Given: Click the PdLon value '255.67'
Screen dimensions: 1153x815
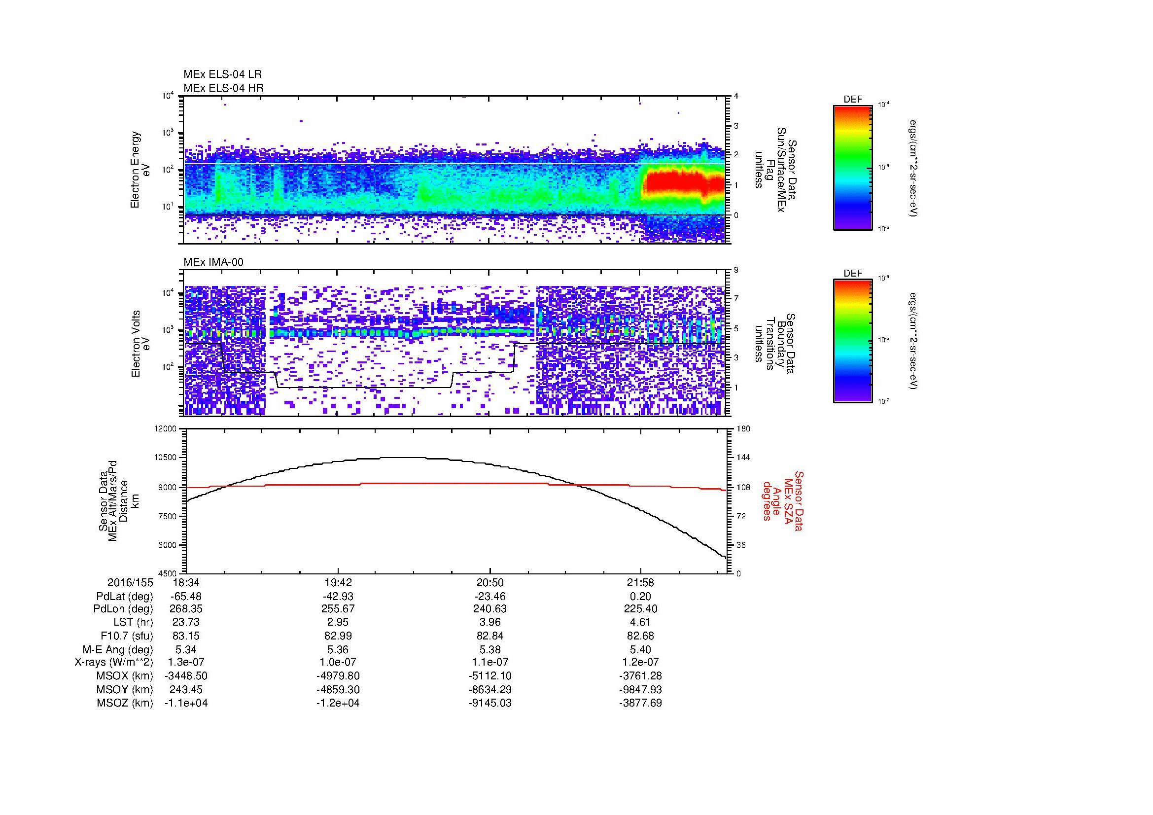Looking at the screenshot, I should tap(338, 609).
